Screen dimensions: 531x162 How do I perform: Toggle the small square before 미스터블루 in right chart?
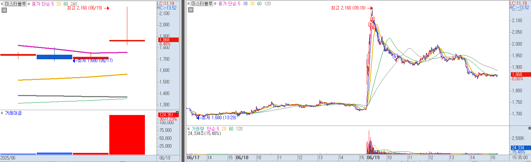click(189, 4)
